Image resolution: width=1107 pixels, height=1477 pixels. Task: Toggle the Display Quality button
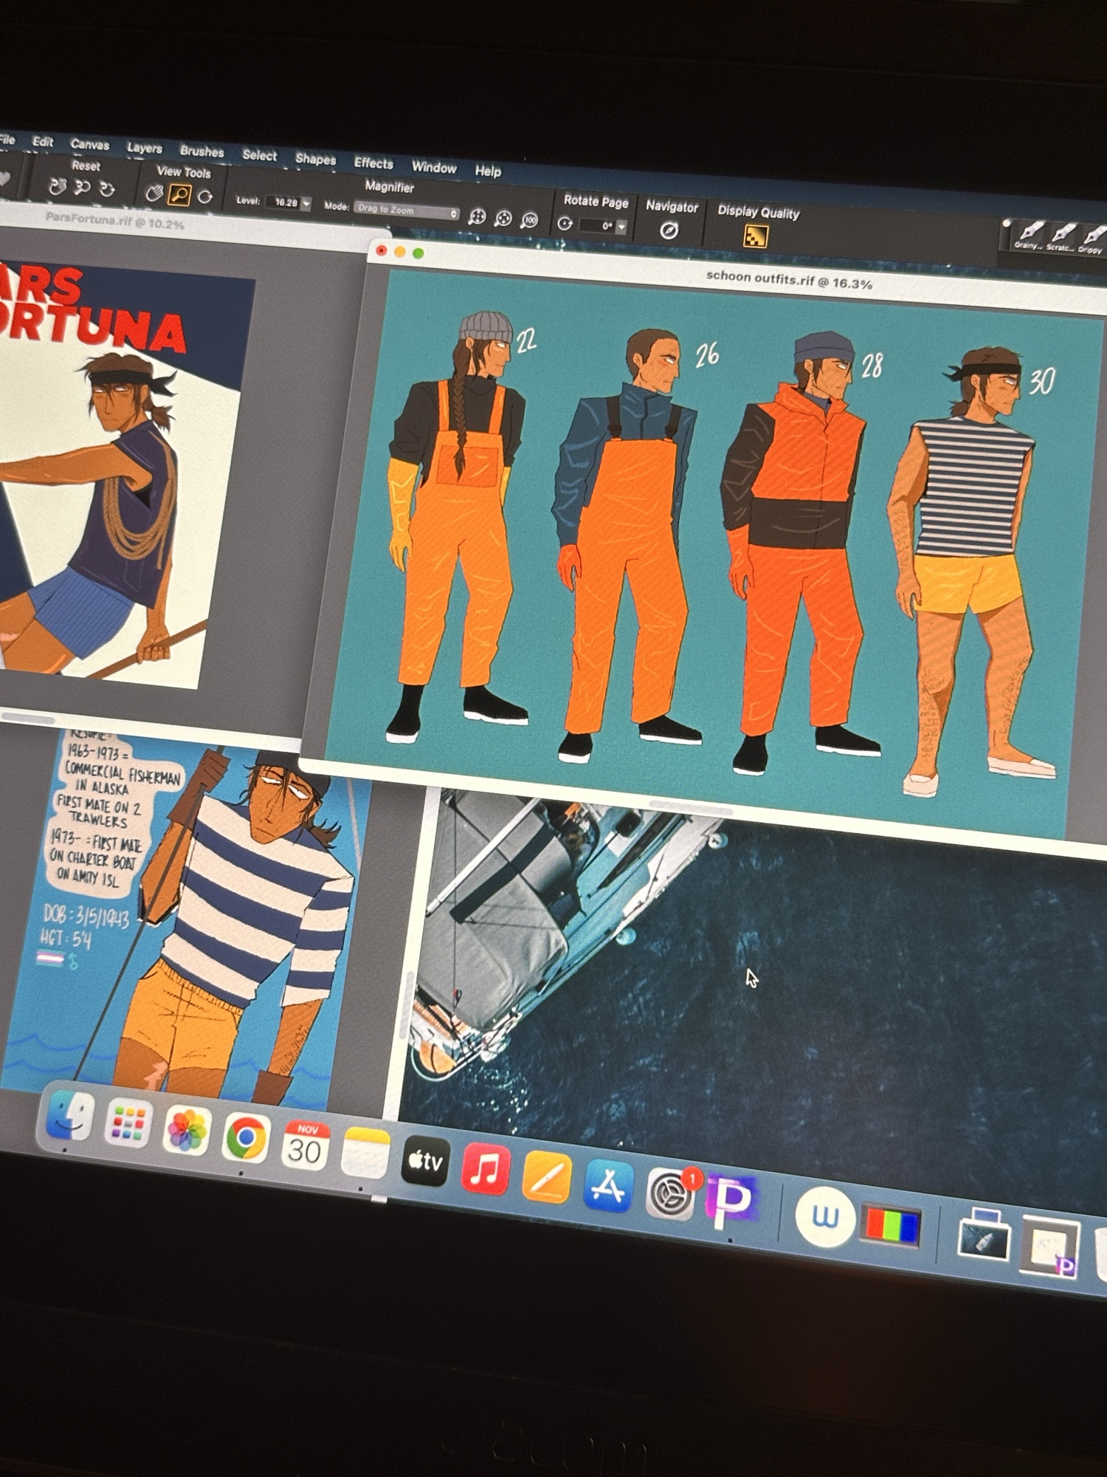(755, 236)
